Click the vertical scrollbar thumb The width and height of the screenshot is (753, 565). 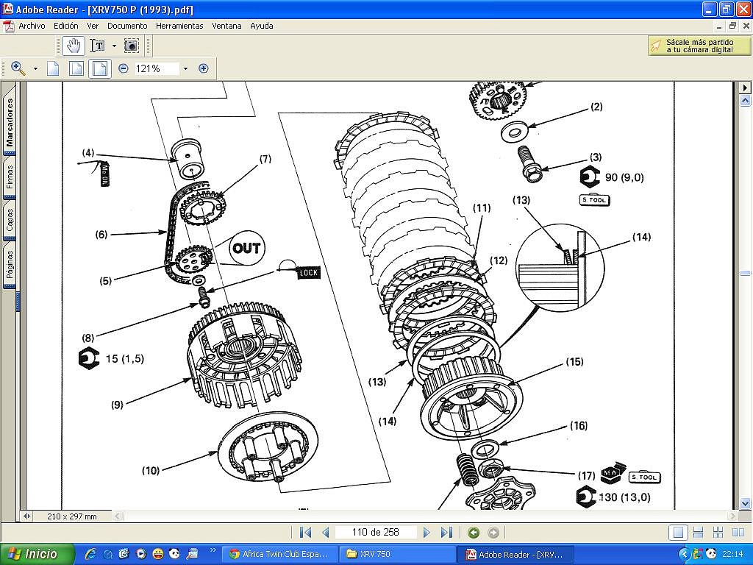coord(746,273)
